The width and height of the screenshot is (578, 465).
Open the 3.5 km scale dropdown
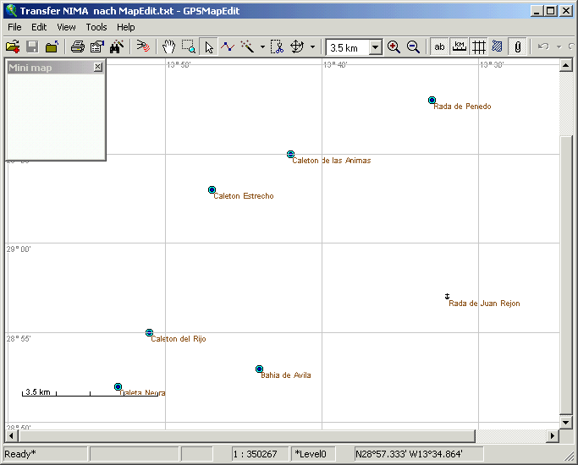click(376, 48)
